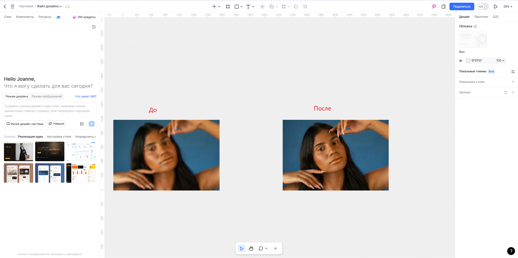
Task: Open the Компоненты tab
Action: pos(25,17)
